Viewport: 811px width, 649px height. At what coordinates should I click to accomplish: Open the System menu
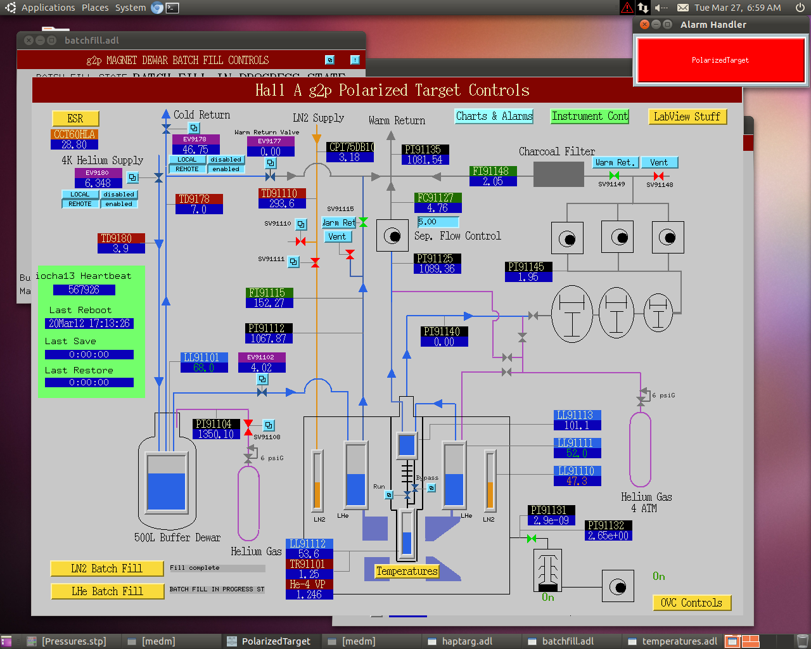click(131, 8)
